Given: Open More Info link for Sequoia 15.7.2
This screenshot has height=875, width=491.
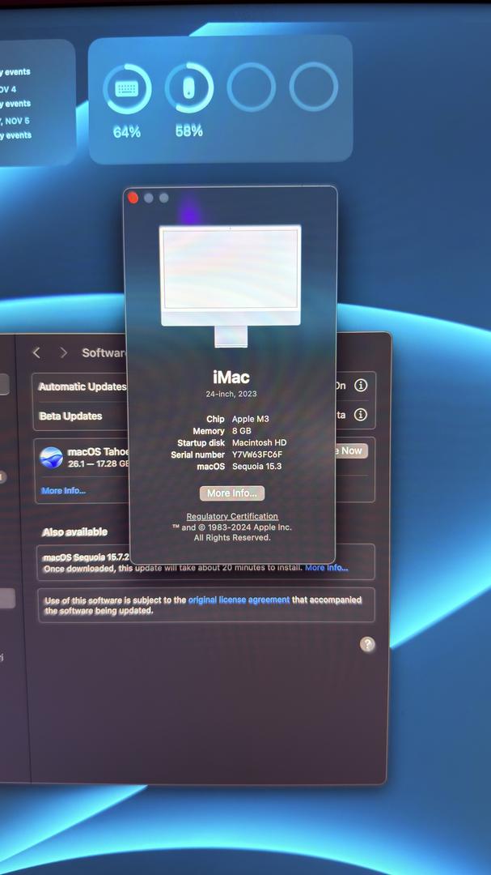Looking at the screenshot, I should 326,568.
